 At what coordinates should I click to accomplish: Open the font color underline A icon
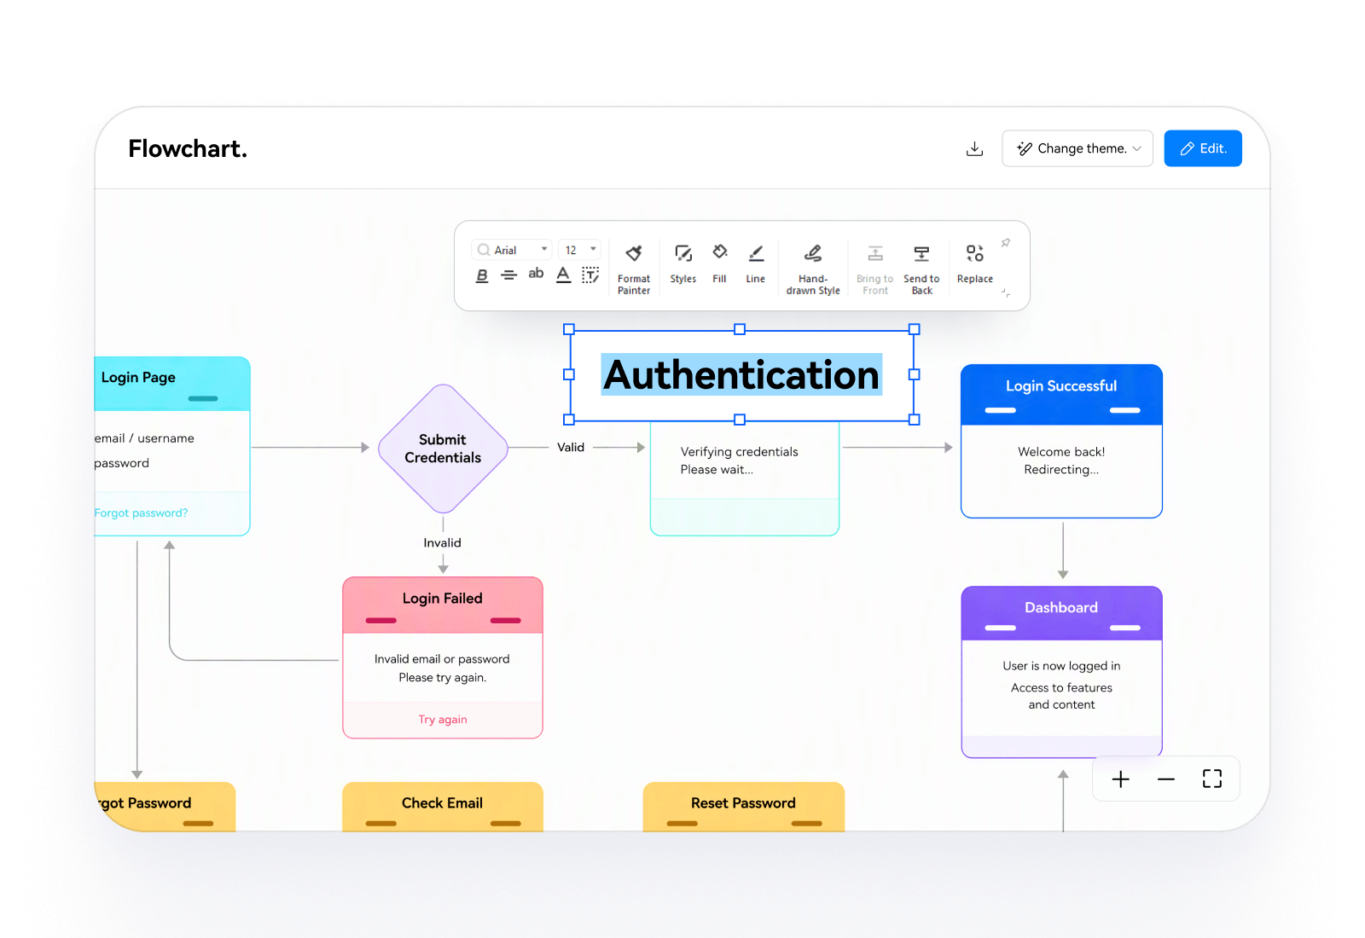(x=563, y=275)
